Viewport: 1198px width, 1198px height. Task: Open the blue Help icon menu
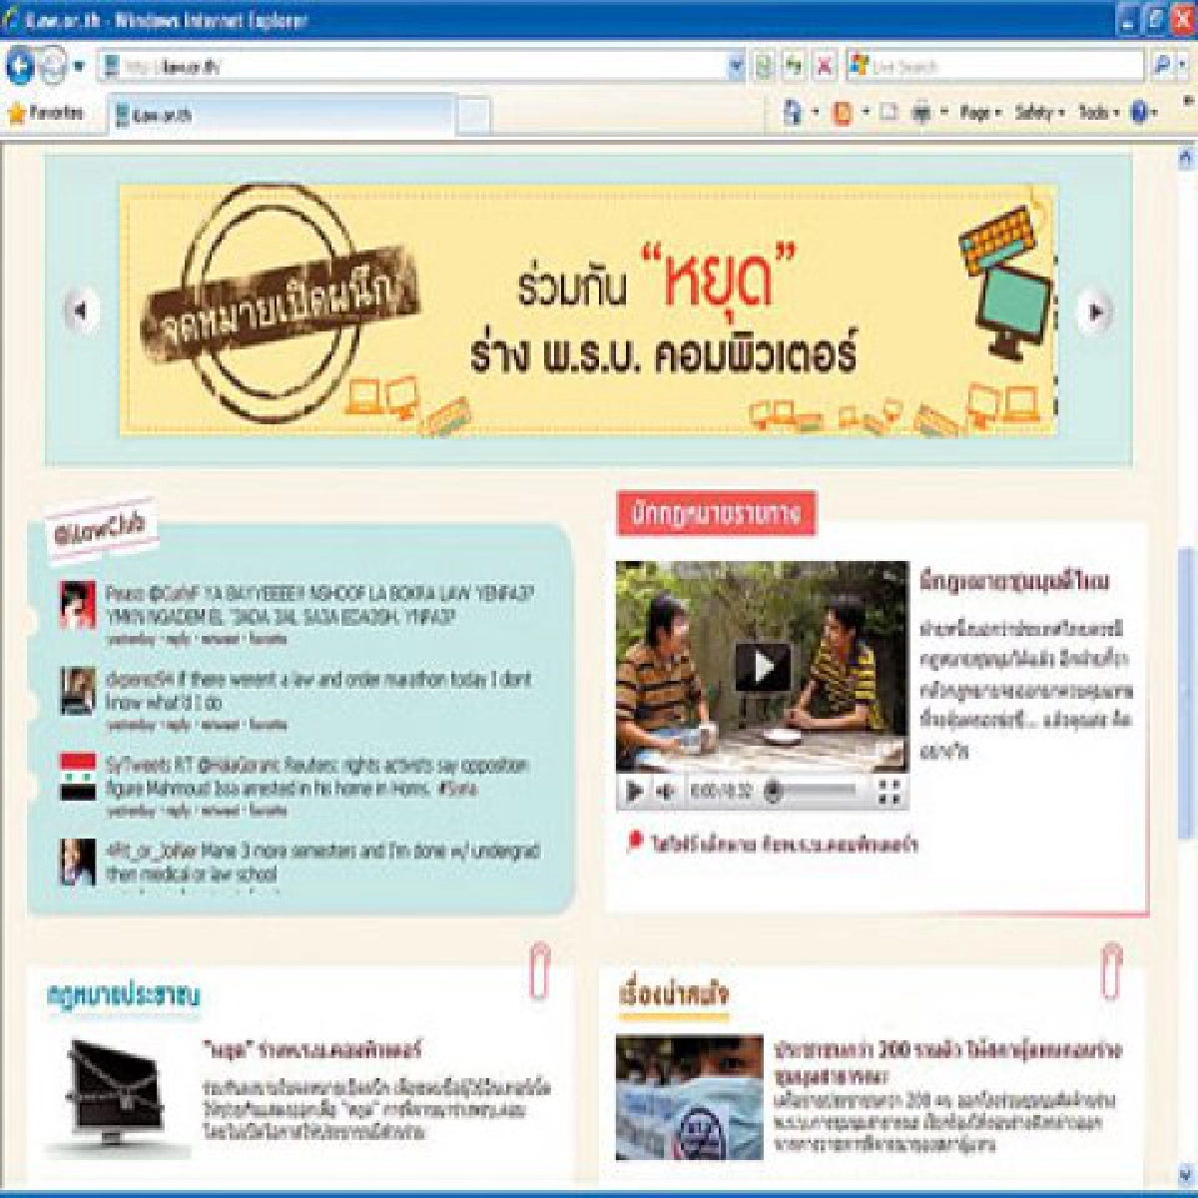[x=1142, y=113]
